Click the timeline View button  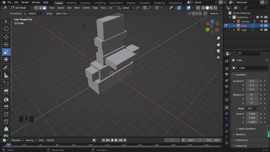[41, 140]
